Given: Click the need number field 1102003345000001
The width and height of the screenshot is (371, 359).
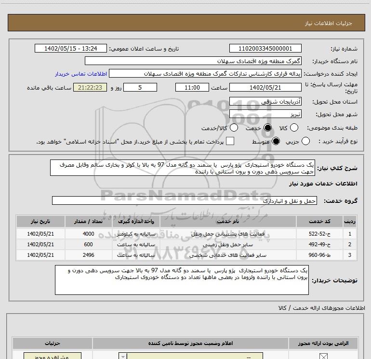Looking at the screenshot, I should click(x=265, y=49).
